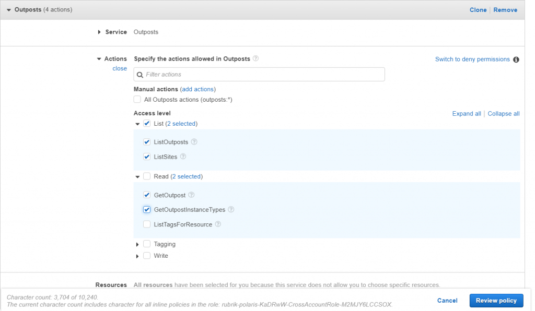
Task: Expand the Service section arrow
Action: click(x=99, y=32)
